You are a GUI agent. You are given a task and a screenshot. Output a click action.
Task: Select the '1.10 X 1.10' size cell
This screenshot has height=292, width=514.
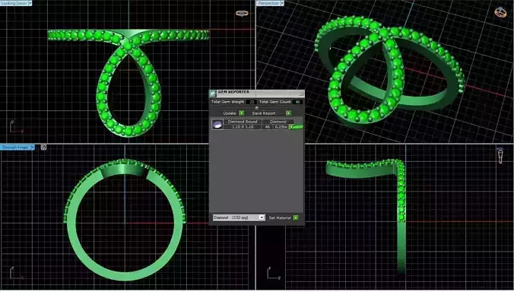[243, 127]
